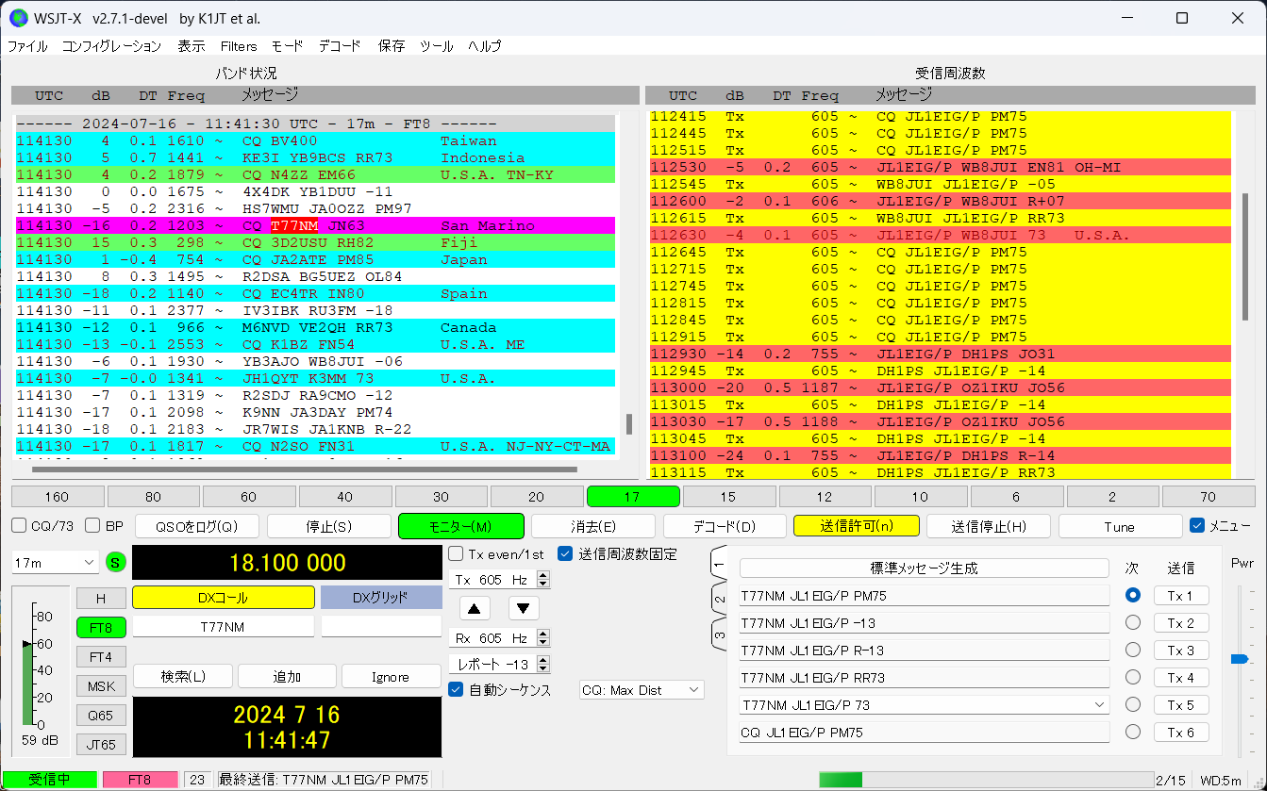Switch to the 20 band button
Image resolution: width=1267 pixels, height=791 pixels.
pos(536,497)
